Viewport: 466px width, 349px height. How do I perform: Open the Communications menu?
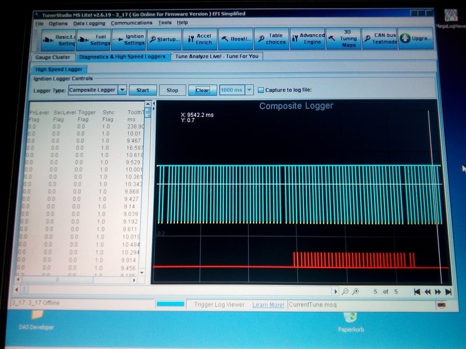[x=132, y=23]
